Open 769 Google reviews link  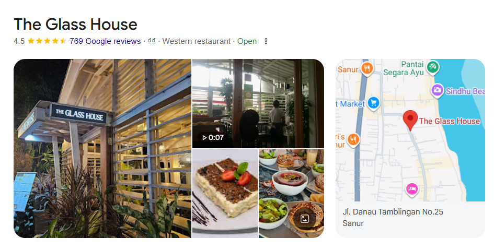coord(105,41)
